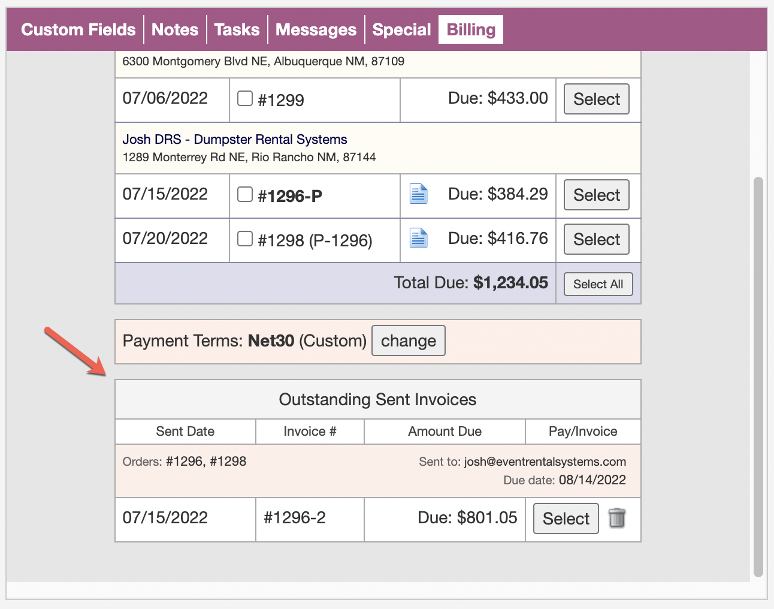Image resolution: width=774 pixels, height=609 pixels.
Task: Switch to the Special tab
Action: pyautogui.click(x=401, y=29)
